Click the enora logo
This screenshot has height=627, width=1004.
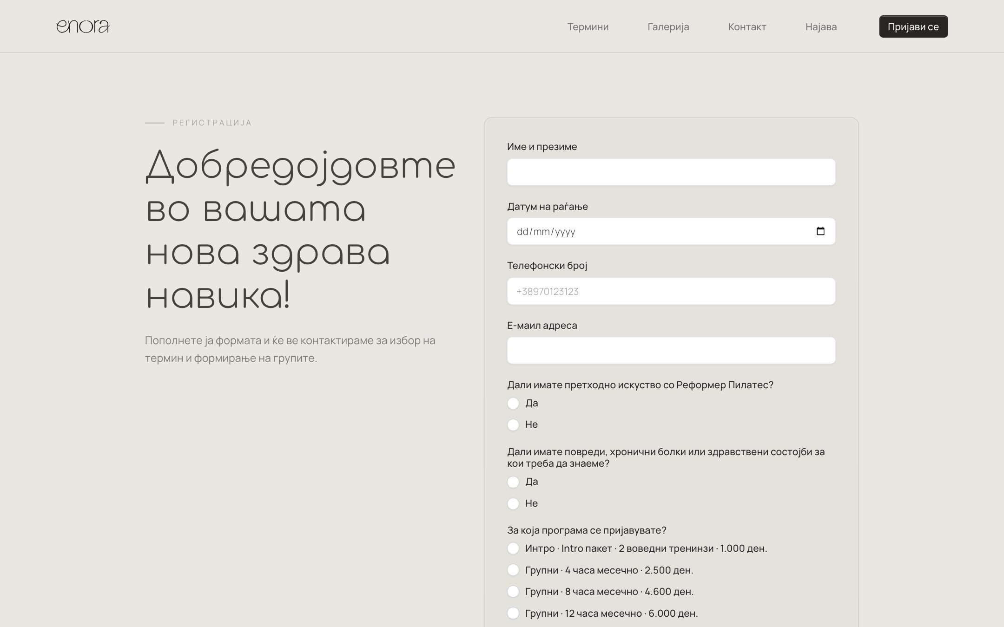click(83, 26)
